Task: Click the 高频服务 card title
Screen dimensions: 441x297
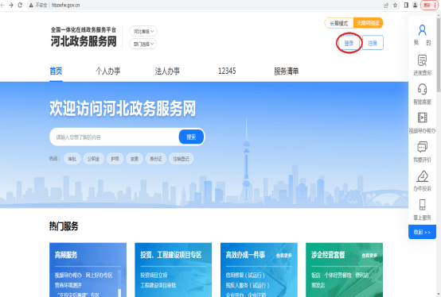Action: click(66, 255)
